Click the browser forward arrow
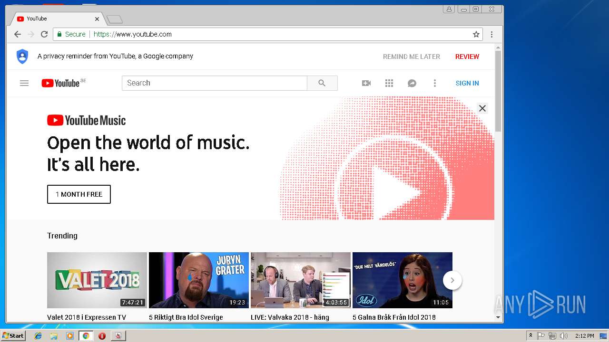 click(x=31, y=34)
